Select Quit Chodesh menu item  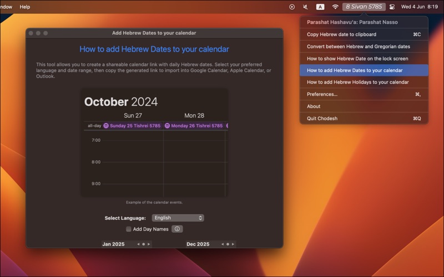tap(364, 119)
